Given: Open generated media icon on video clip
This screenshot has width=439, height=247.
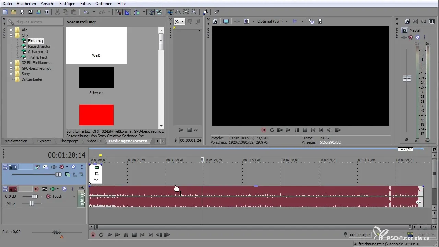Looking at the screenshot, I should click(x=96, y=168).
